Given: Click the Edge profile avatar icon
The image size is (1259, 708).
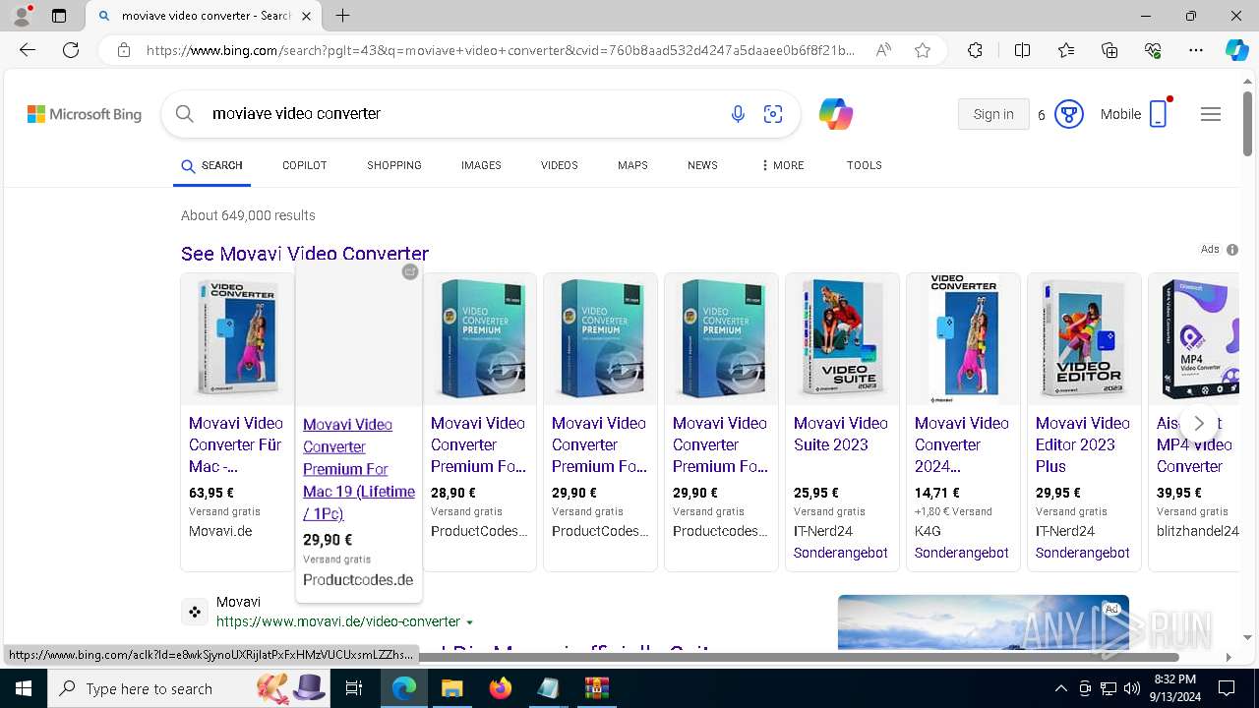Looking at the screenshot, I should [22, 16].
